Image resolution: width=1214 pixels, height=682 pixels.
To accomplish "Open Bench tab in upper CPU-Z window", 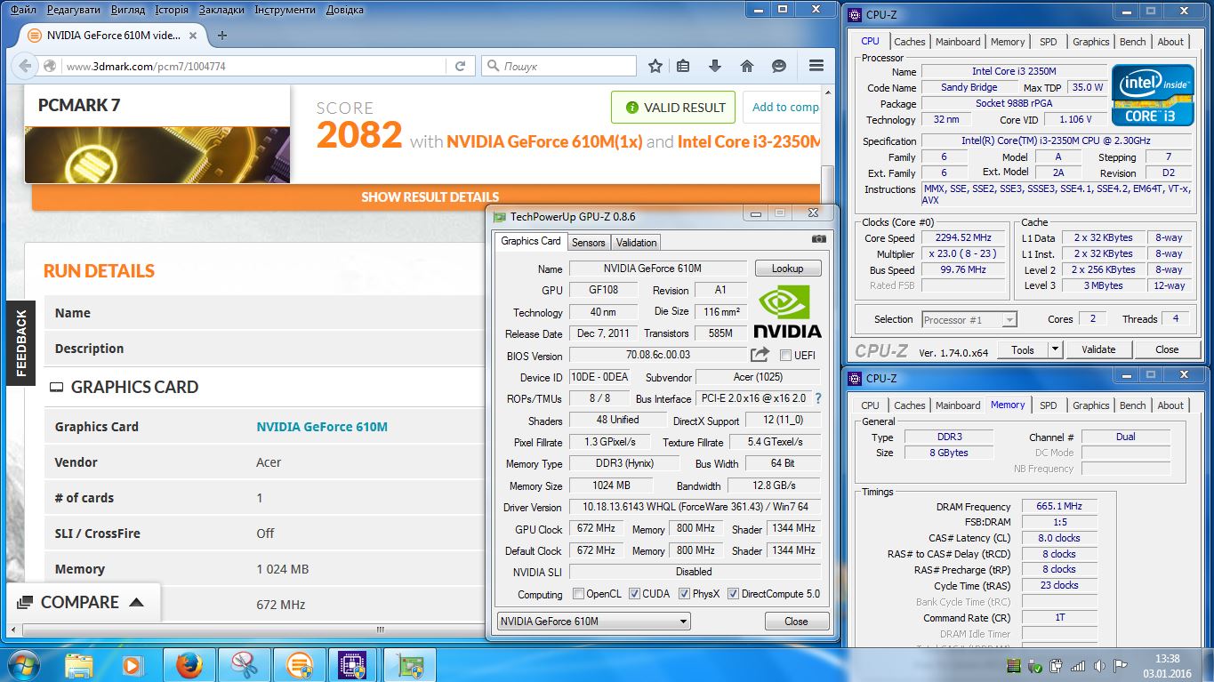I will [x=1132, y=42].
